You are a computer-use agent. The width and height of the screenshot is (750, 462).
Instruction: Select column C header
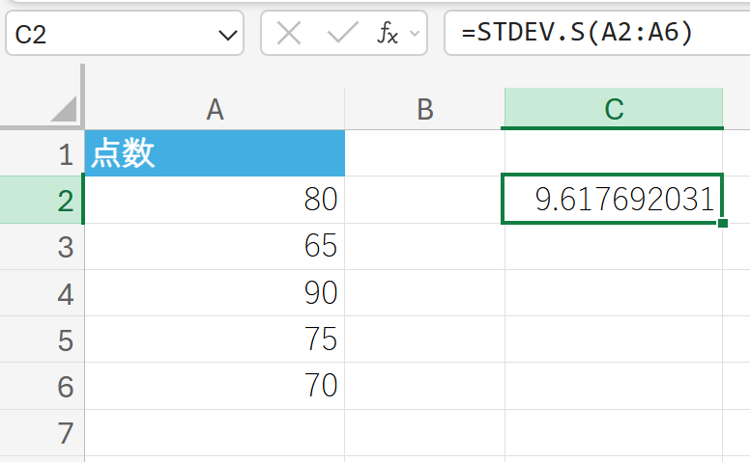pos(613,109)
